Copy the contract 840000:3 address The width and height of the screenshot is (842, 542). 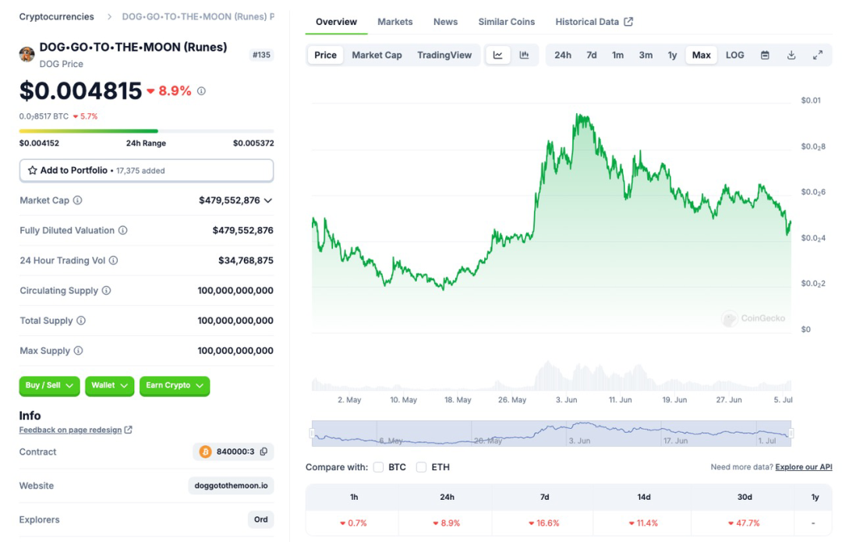click(264, 452)
